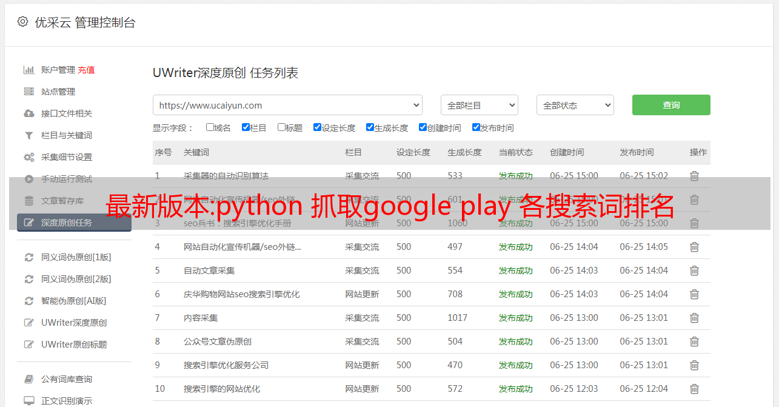Click the server icon next to 站点管理

[28, 92]
